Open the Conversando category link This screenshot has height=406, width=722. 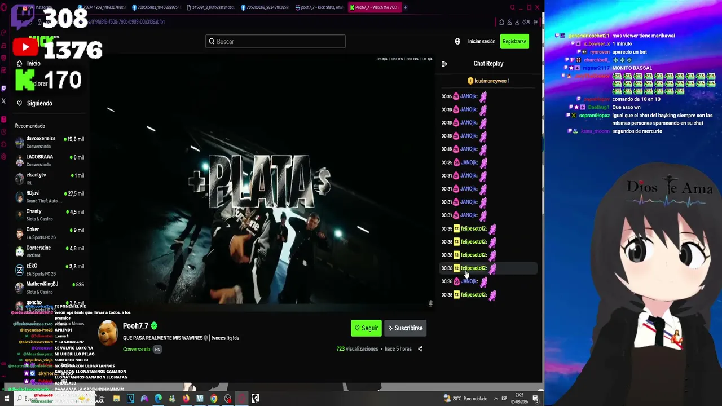[137, 349]
